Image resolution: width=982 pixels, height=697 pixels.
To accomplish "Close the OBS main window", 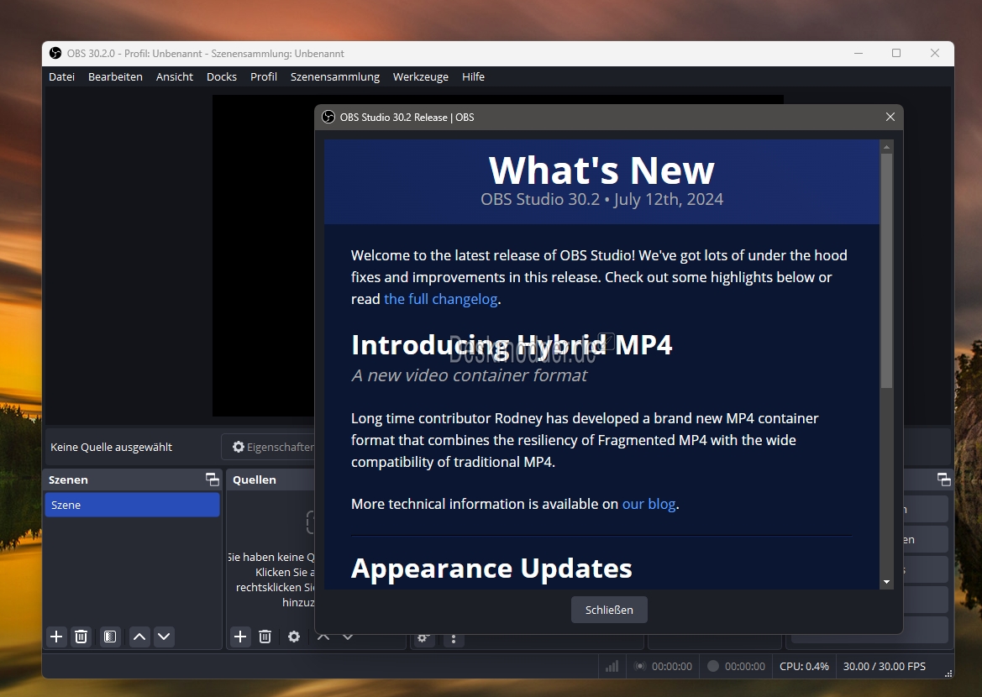I will [x=935, y=53].
